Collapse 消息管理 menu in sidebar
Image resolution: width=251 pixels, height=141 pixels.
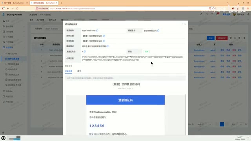(x=14, y=47)
